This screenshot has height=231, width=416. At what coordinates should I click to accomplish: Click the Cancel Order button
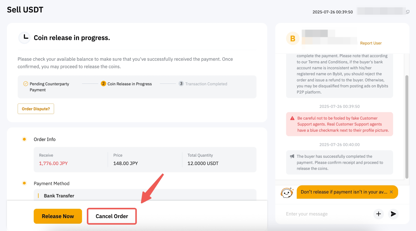112,216
